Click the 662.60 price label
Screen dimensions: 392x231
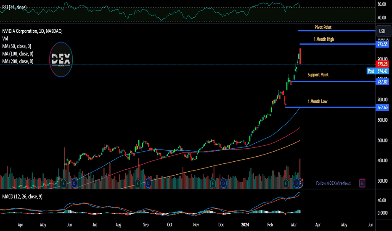[x=382, y=108]
